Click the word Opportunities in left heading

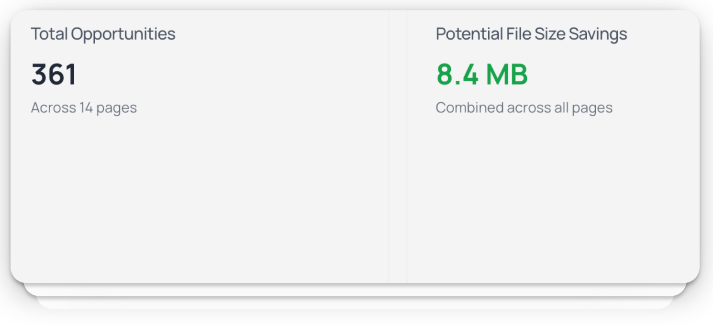(123, 34)
